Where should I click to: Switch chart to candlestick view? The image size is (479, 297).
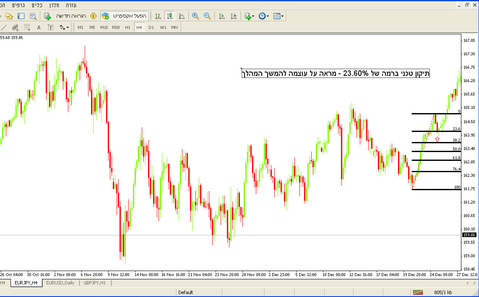coord(170,16)
